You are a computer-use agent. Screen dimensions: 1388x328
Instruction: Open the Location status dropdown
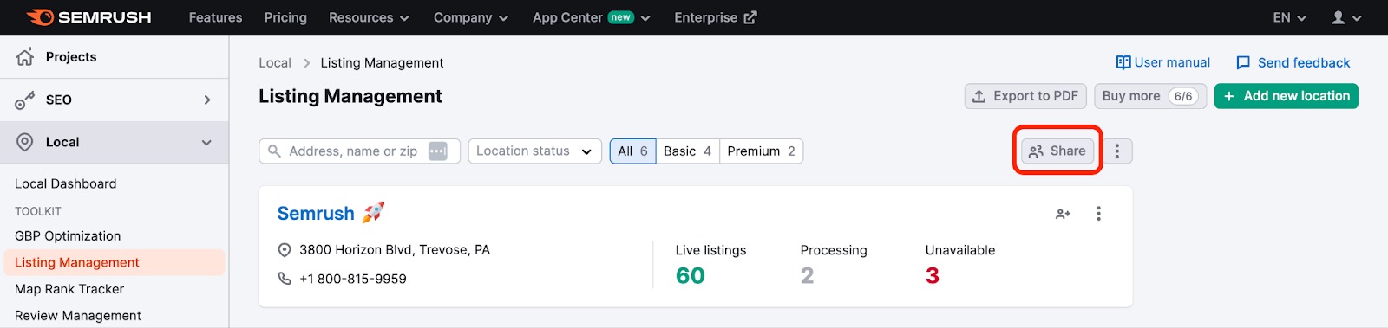point(534,151)
